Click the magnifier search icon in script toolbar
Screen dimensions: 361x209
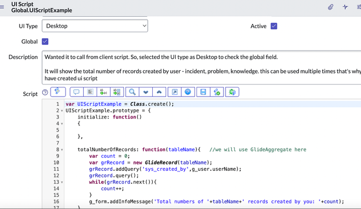point(132,92)
